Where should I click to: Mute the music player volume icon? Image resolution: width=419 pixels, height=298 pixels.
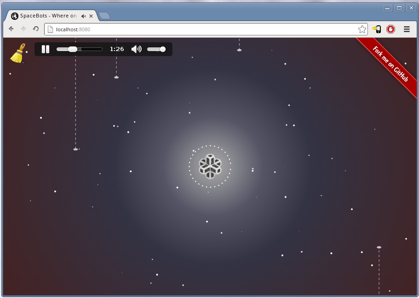pos(136,49)
